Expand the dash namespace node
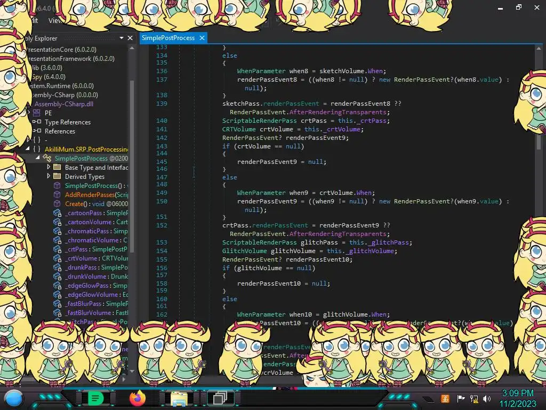 pyautogui.click(x=29, y=140)
